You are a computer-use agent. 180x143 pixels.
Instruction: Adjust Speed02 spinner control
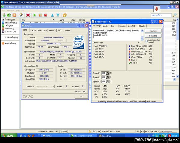[108, 77]
